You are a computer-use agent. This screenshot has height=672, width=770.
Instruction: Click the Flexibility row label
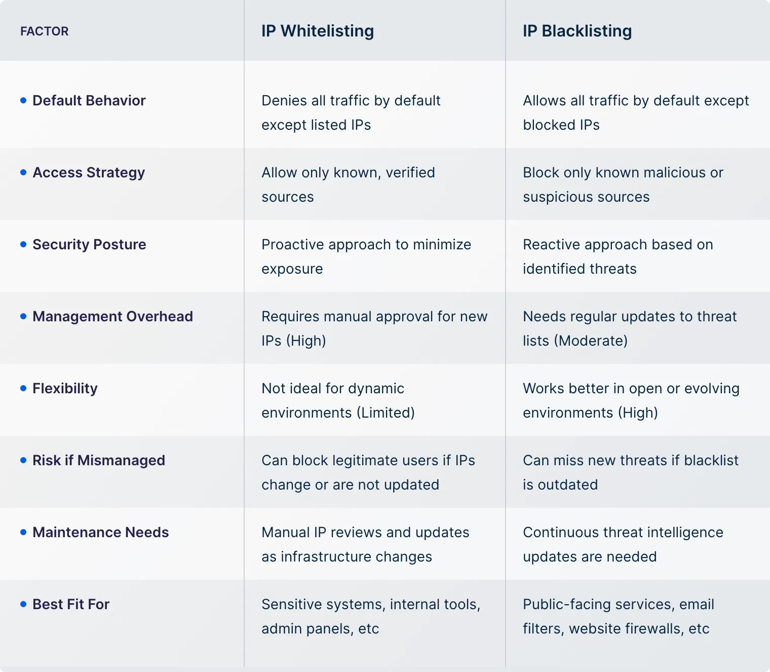(x=65, y=388)
